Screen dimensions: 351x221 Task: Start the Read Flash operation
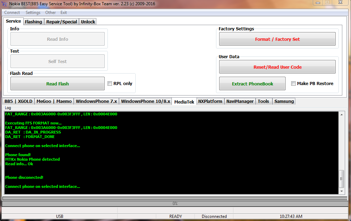[x=57, y=84]
